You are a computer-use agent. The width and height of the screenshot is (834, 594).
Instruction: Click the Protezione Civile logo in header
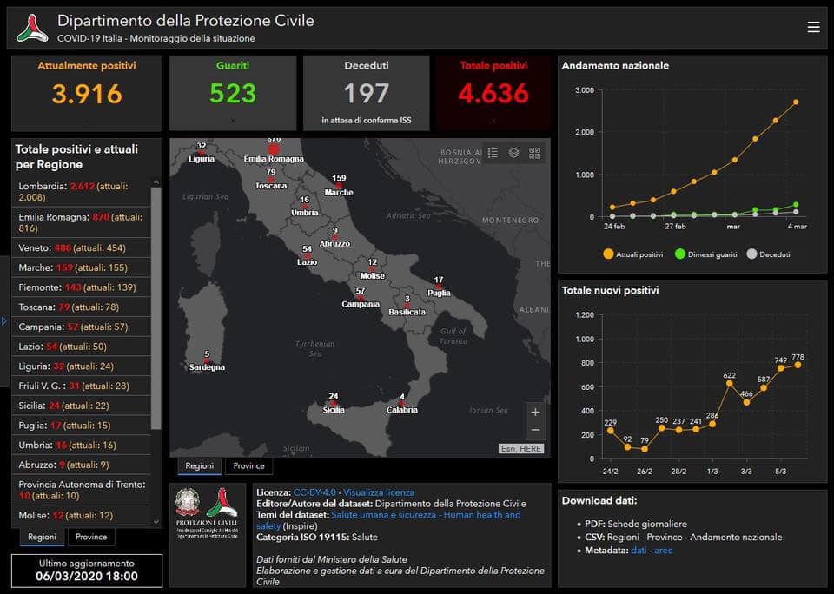click(x=33, y=28)
